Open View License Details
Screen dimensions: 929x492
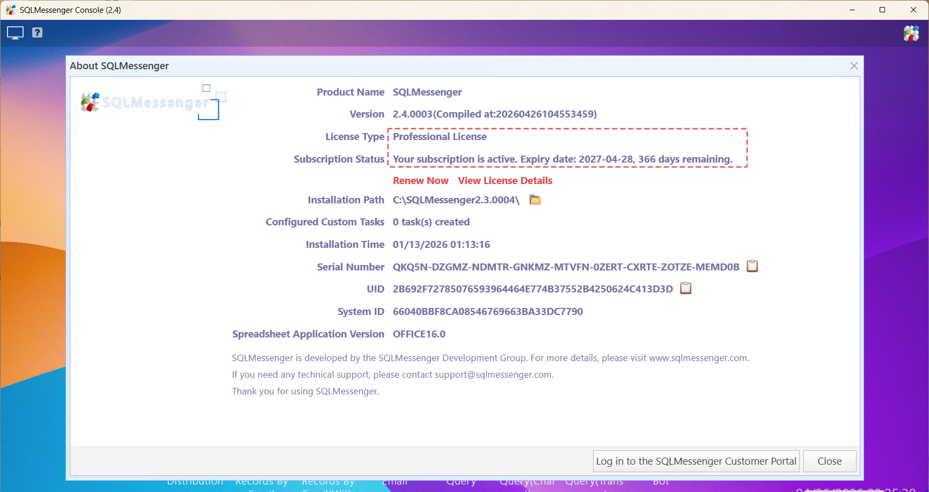pos(505,180)
